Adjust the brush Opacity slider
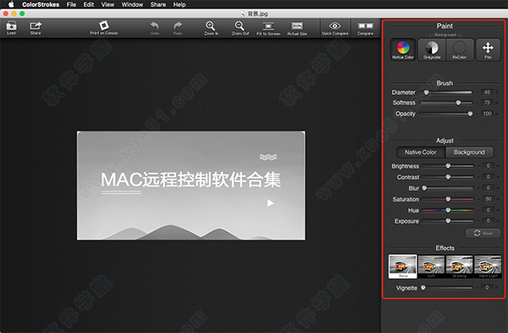The height and width of the screenshot is (333, 508). coord(446,114)
